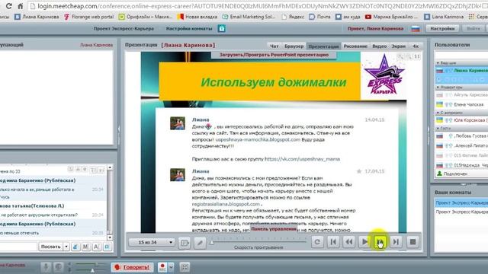This screenshot has height=274, width=488.
Task: Zoom out of the presentation slide
Action: pos(409,56)
